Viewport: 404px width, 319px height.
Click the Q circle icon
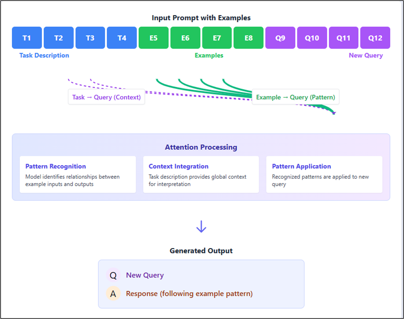(x=113, y=275)
